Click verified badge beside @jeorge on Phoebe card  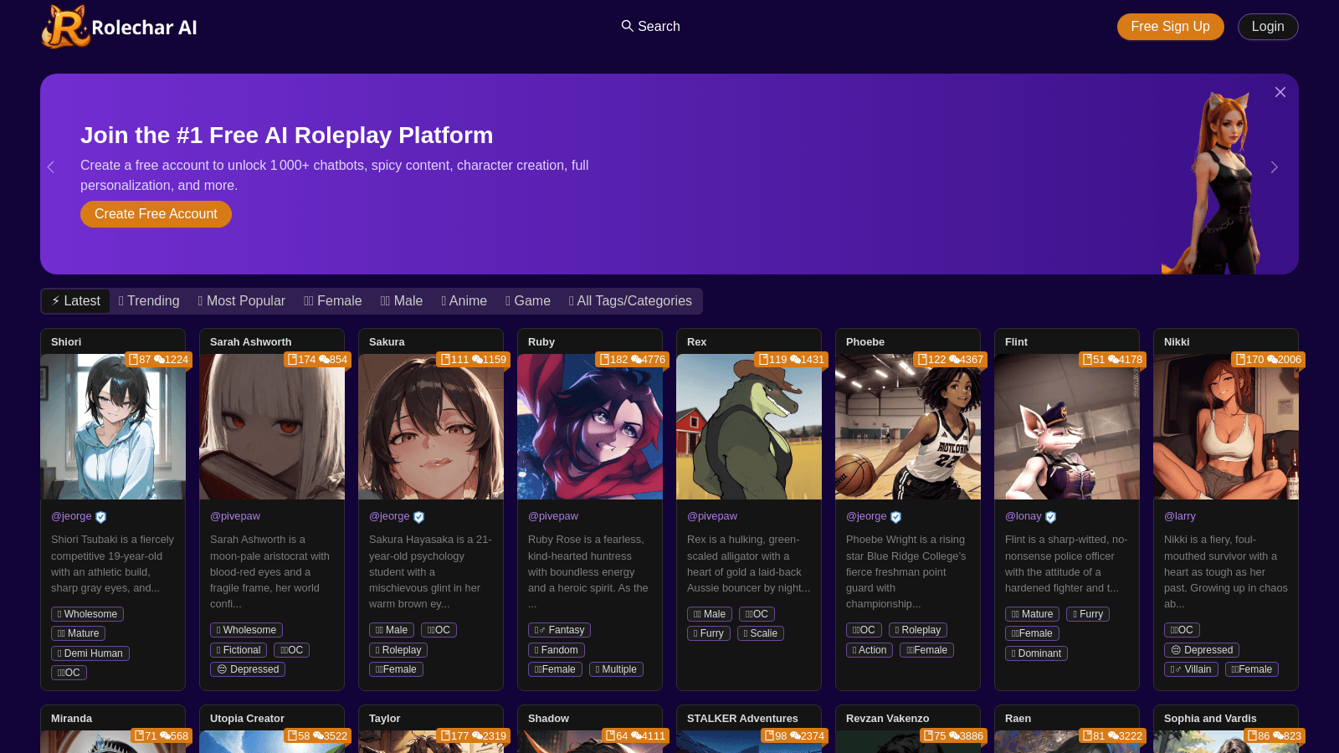[x=896, y=517]
